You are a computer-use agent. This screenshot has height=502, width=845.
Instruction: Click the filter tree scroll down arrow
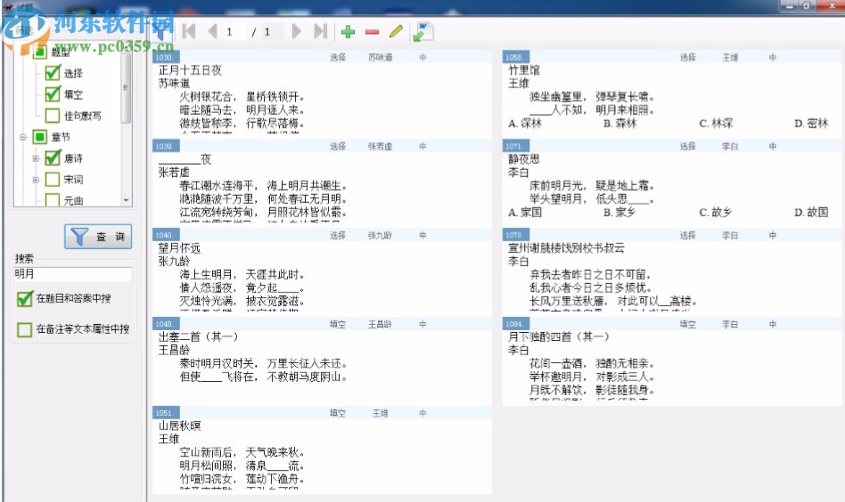click(x=126, y=200)
